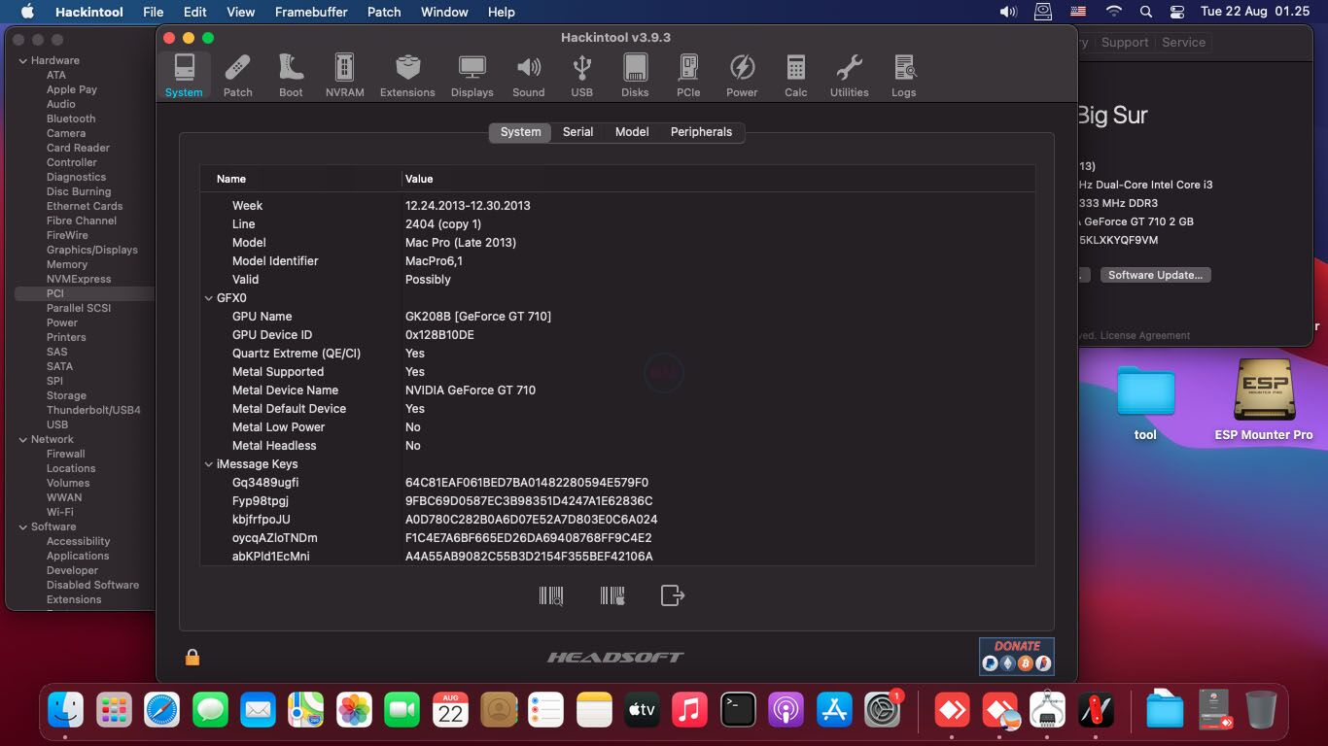Screen dimensions: 1328x746
Task: Click the export icon below the table
Action: pos(673,595)
